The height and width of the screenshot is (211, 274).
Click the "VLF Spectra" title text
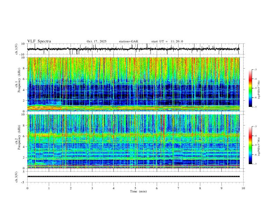tap(39, 41)
